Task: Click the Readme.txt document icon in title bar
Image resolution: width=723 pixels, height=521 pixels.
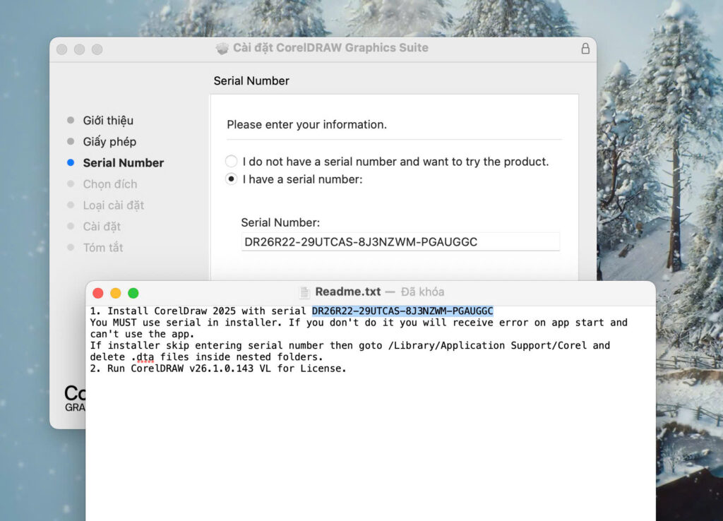Action: [x=304, y=292]
